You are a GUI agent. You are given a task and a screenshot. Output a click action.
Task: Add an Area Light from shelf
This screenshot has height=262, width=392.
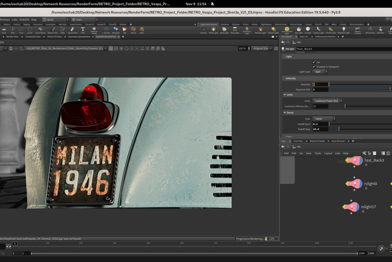pyautogui.click(x=234, y=30)
